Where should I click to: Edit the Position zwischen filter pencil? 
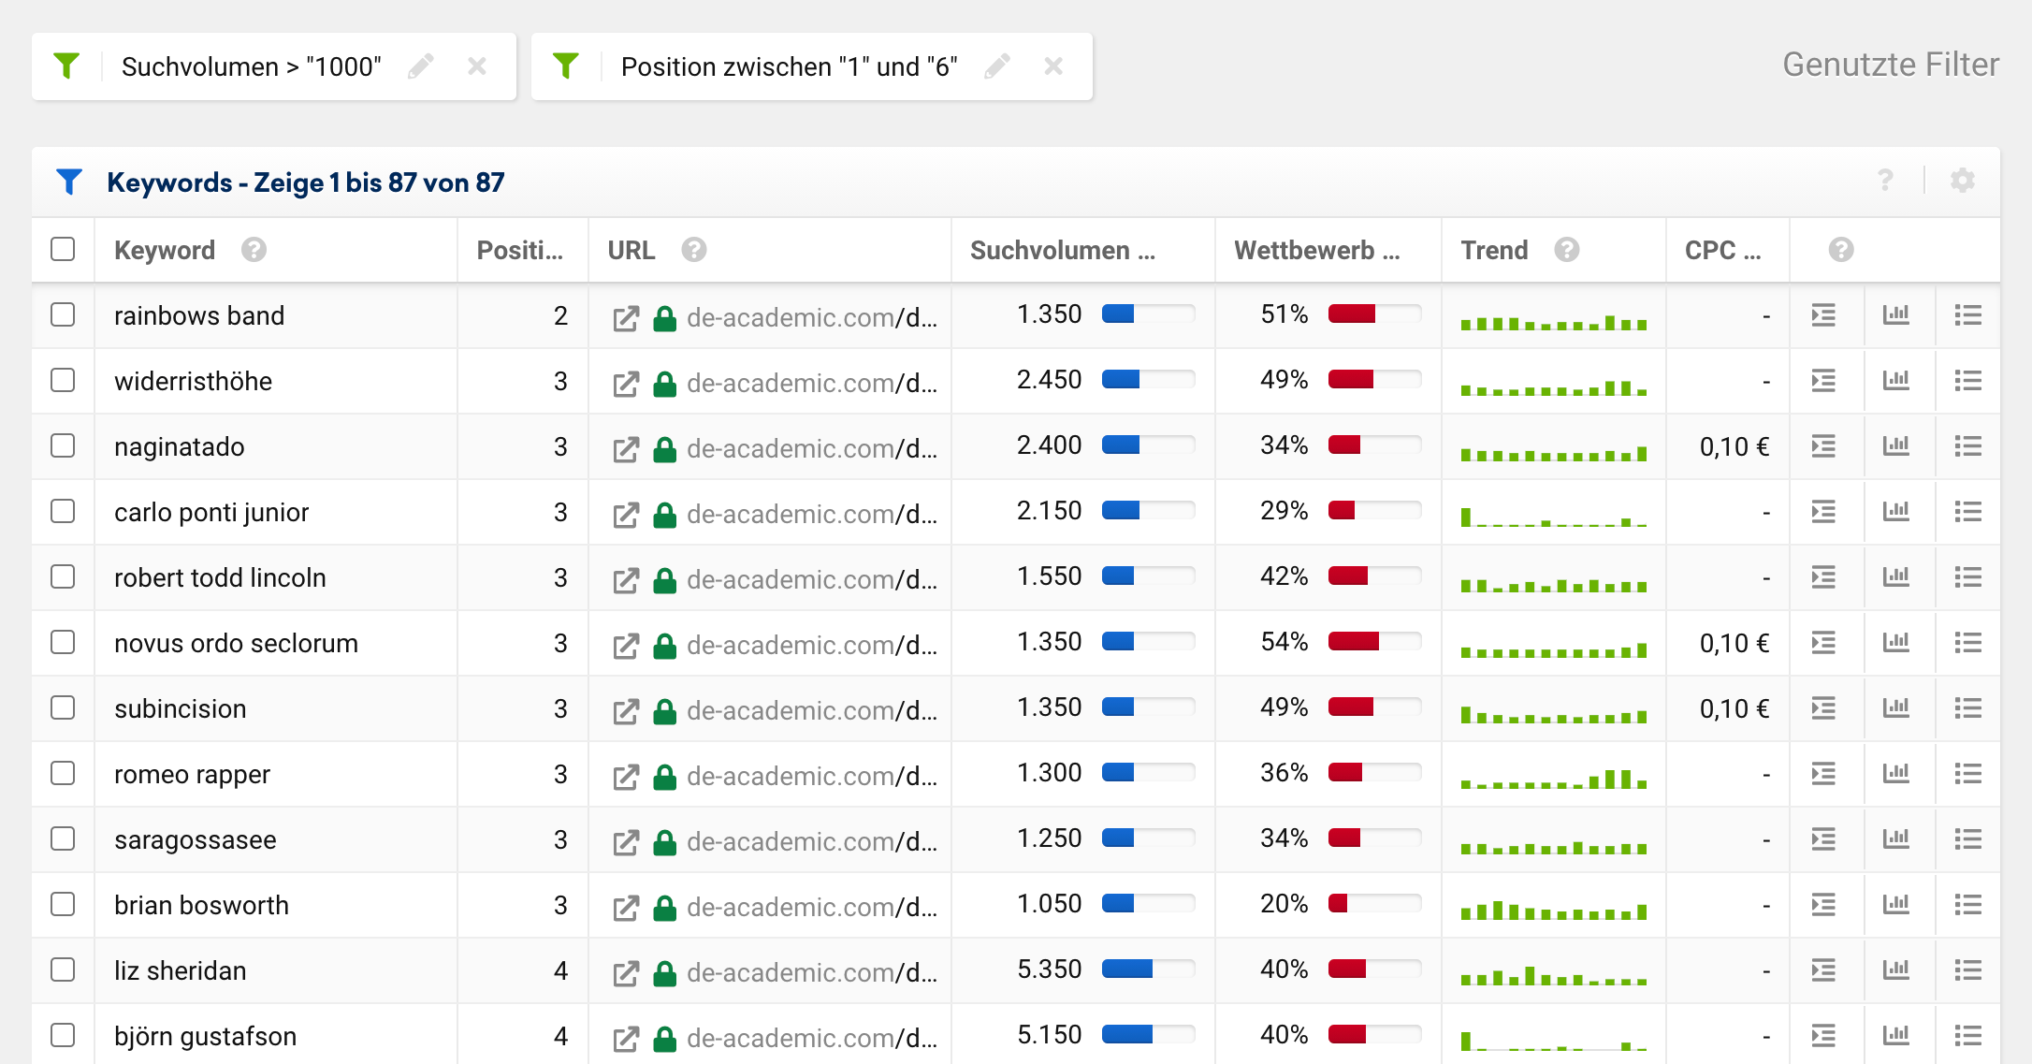997,66
